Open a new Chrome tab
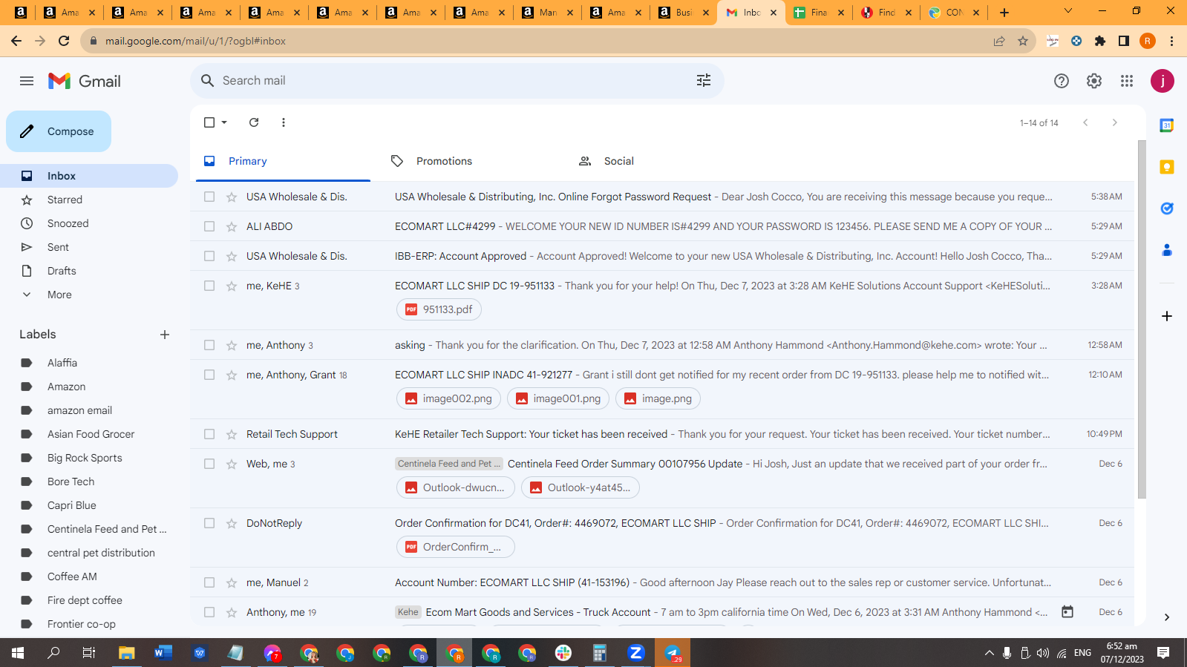This screenshot has height=667, width=1187. click(1004, 12)
